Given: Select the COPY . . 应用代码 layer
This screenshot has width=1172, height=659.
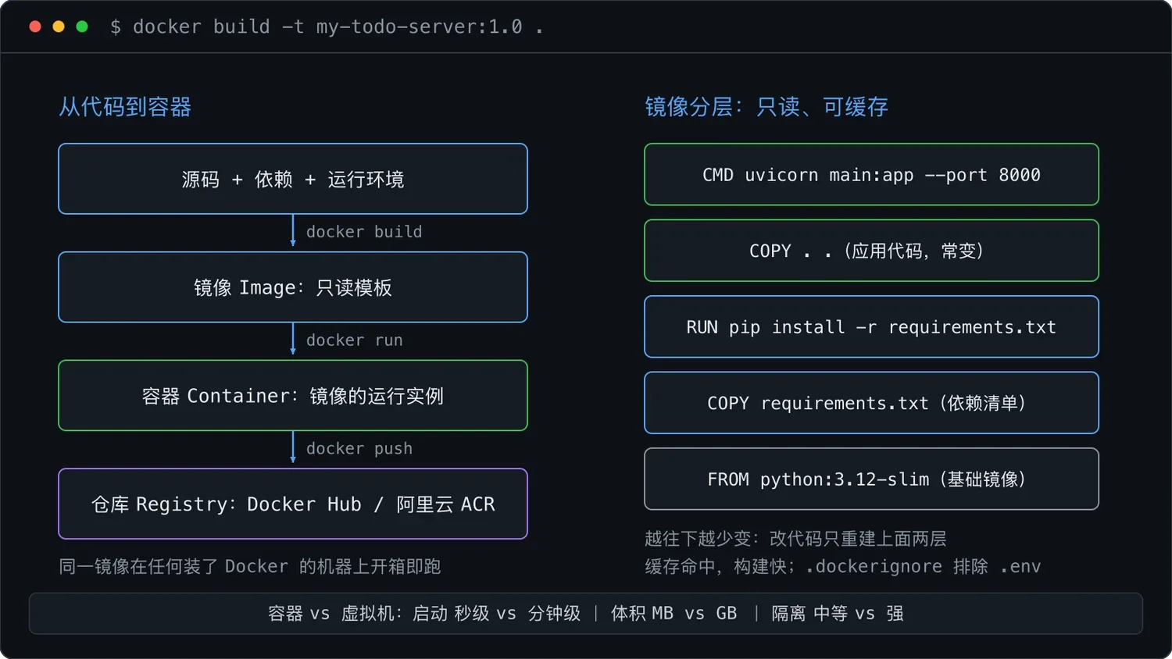Looking at the screenshot, I should [x=871, y=251].
